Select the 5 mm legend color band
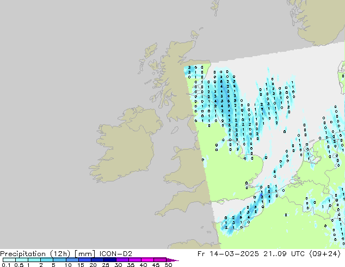 pyautogui.click(x=59, y=260)
